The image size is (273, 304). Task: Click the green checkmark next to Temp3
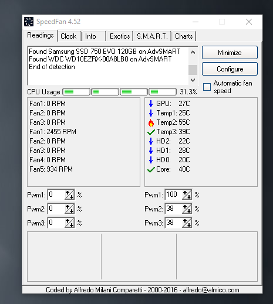coord(151,132)
